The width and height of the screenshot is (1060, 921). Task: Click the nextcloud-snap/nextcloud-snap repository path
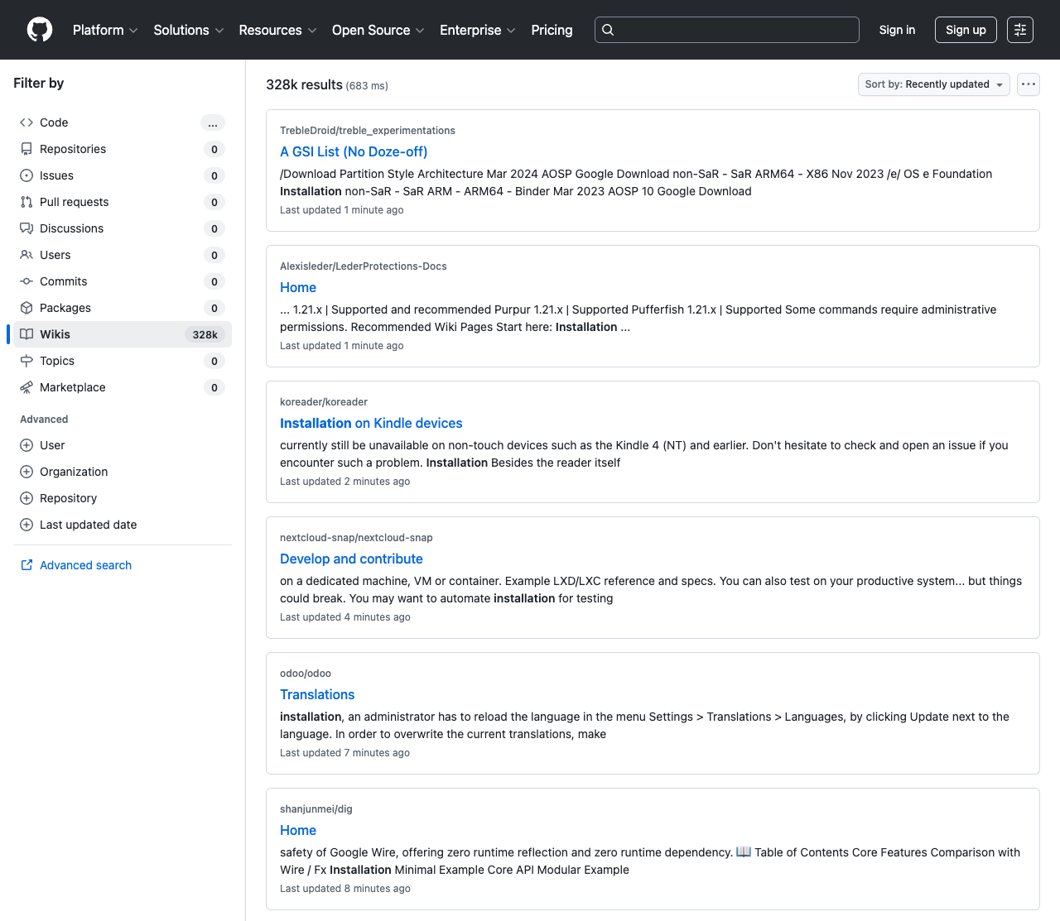[356, 538]
